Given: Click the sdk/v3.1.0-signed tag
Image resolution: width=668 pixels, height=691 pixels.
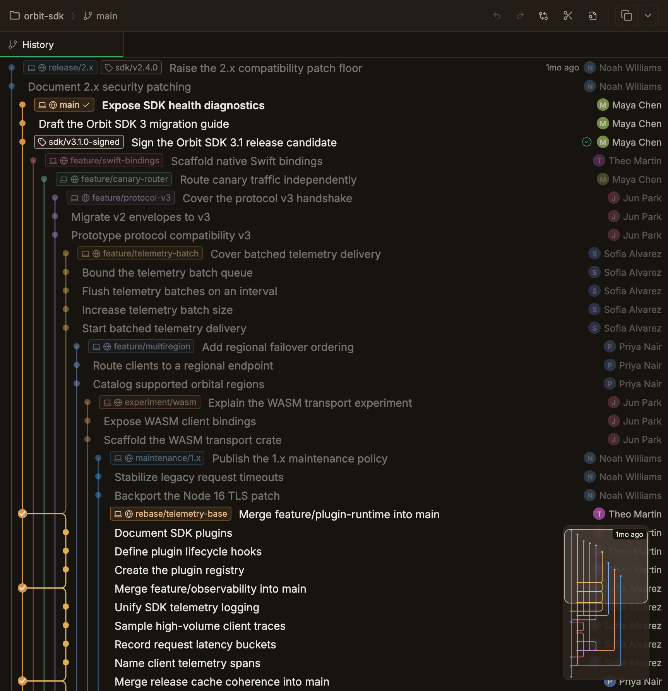Looking at the screenshot, I should tap(79, 142).
